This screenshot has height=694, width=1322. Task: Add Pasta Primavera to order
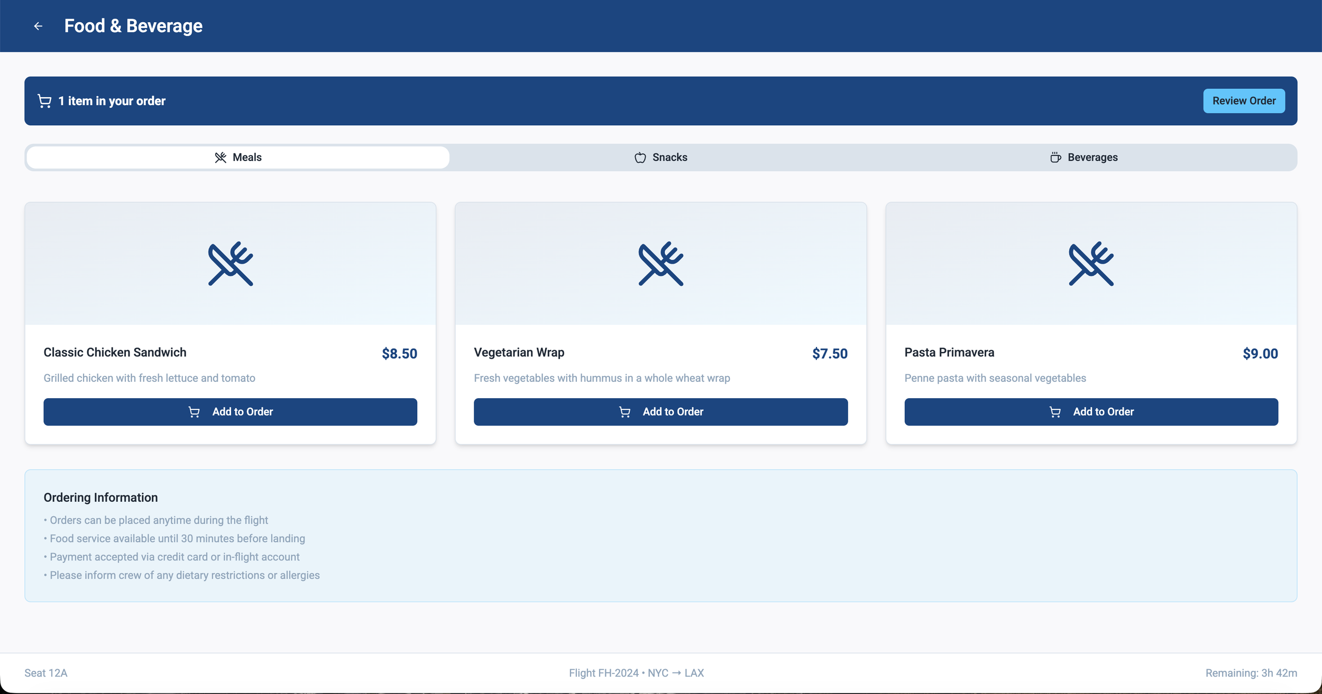(1091, 411)
